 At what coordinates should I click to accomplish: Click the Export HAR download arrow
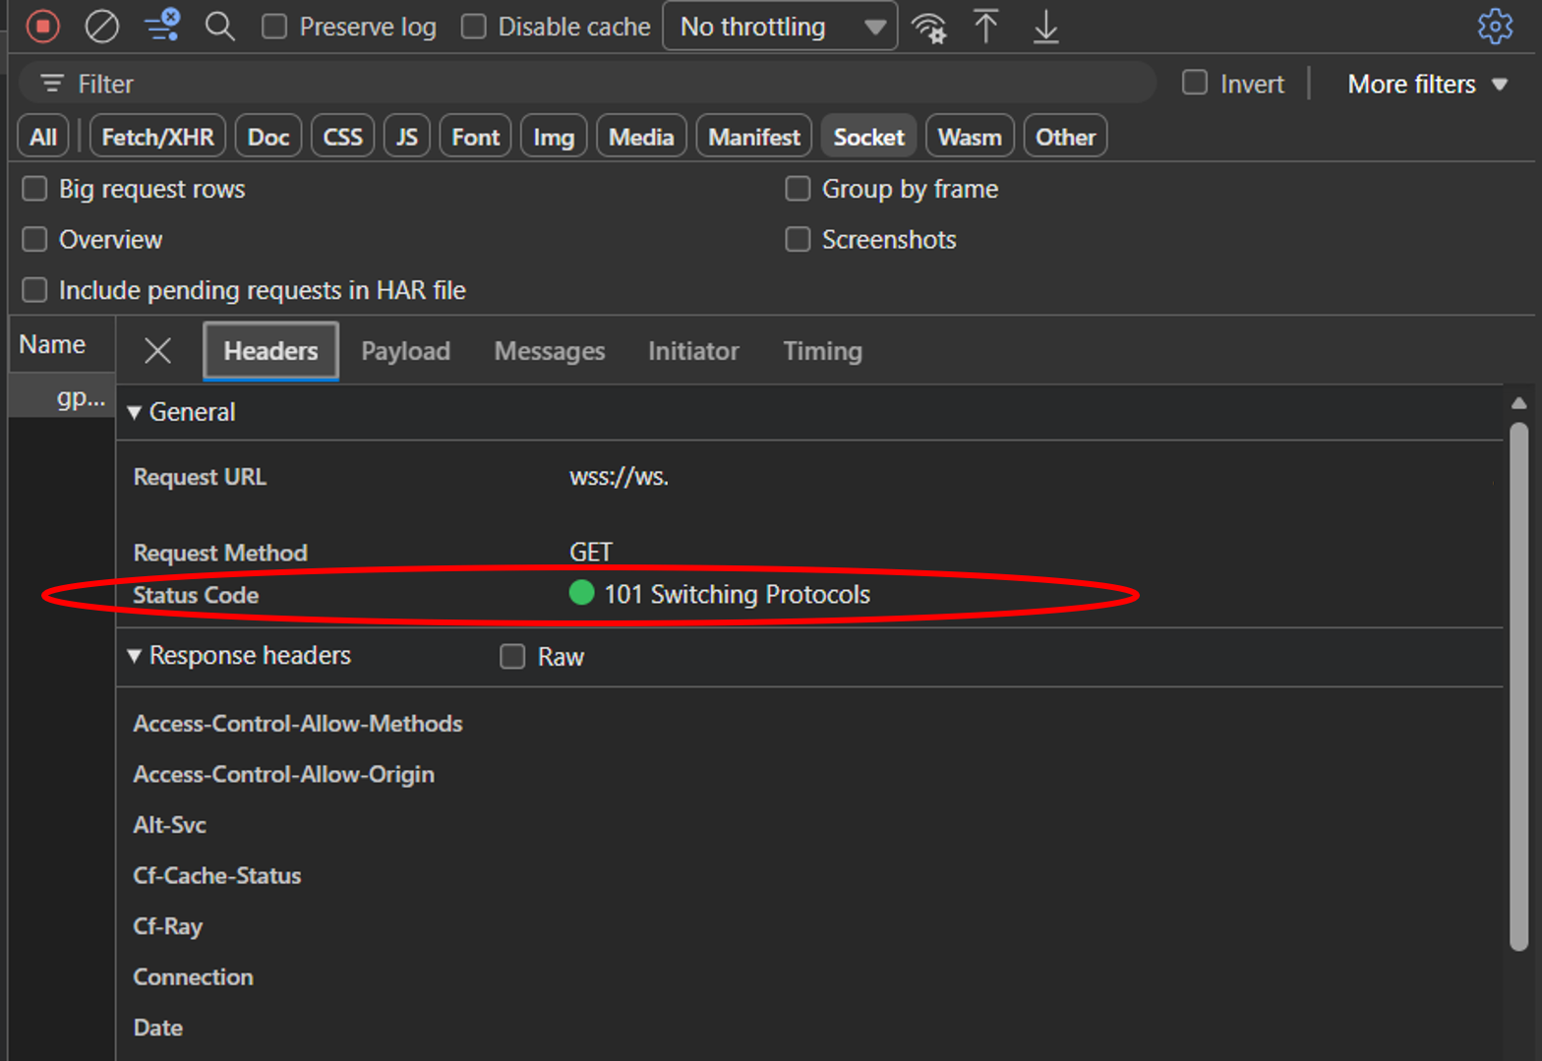[1045, 27]
